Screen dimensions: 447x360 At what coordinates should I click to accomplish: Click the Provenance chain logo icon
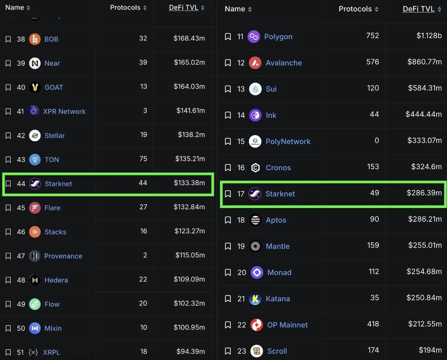(35, 256)
